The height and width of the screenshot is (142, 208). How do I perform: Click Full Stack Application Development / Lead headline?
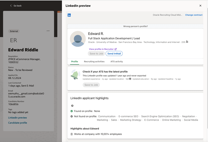coord(114,38)
